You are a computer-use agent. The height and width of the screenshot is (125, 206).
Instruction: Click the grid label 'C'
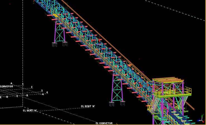[x=17, y=96]
